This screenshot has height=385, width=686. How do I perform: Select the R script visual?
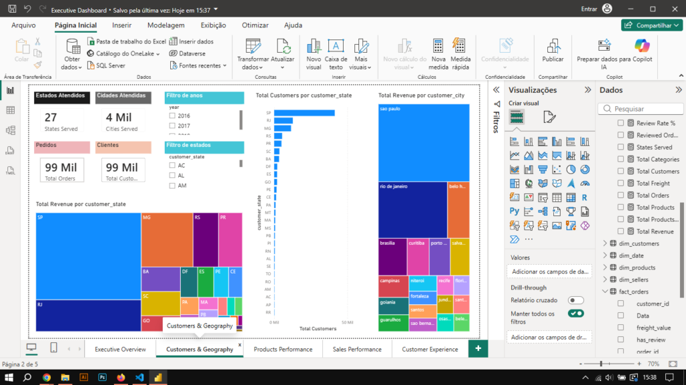[x=585, y=198]
